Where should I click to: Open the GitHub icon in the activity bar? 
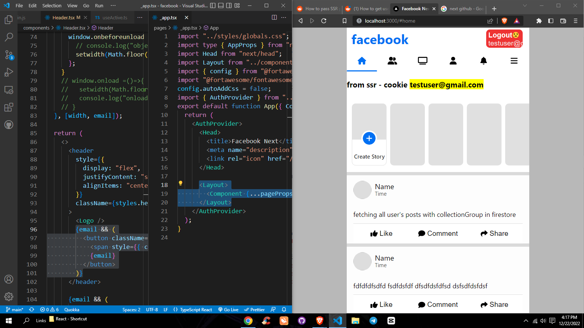(9, 124)
